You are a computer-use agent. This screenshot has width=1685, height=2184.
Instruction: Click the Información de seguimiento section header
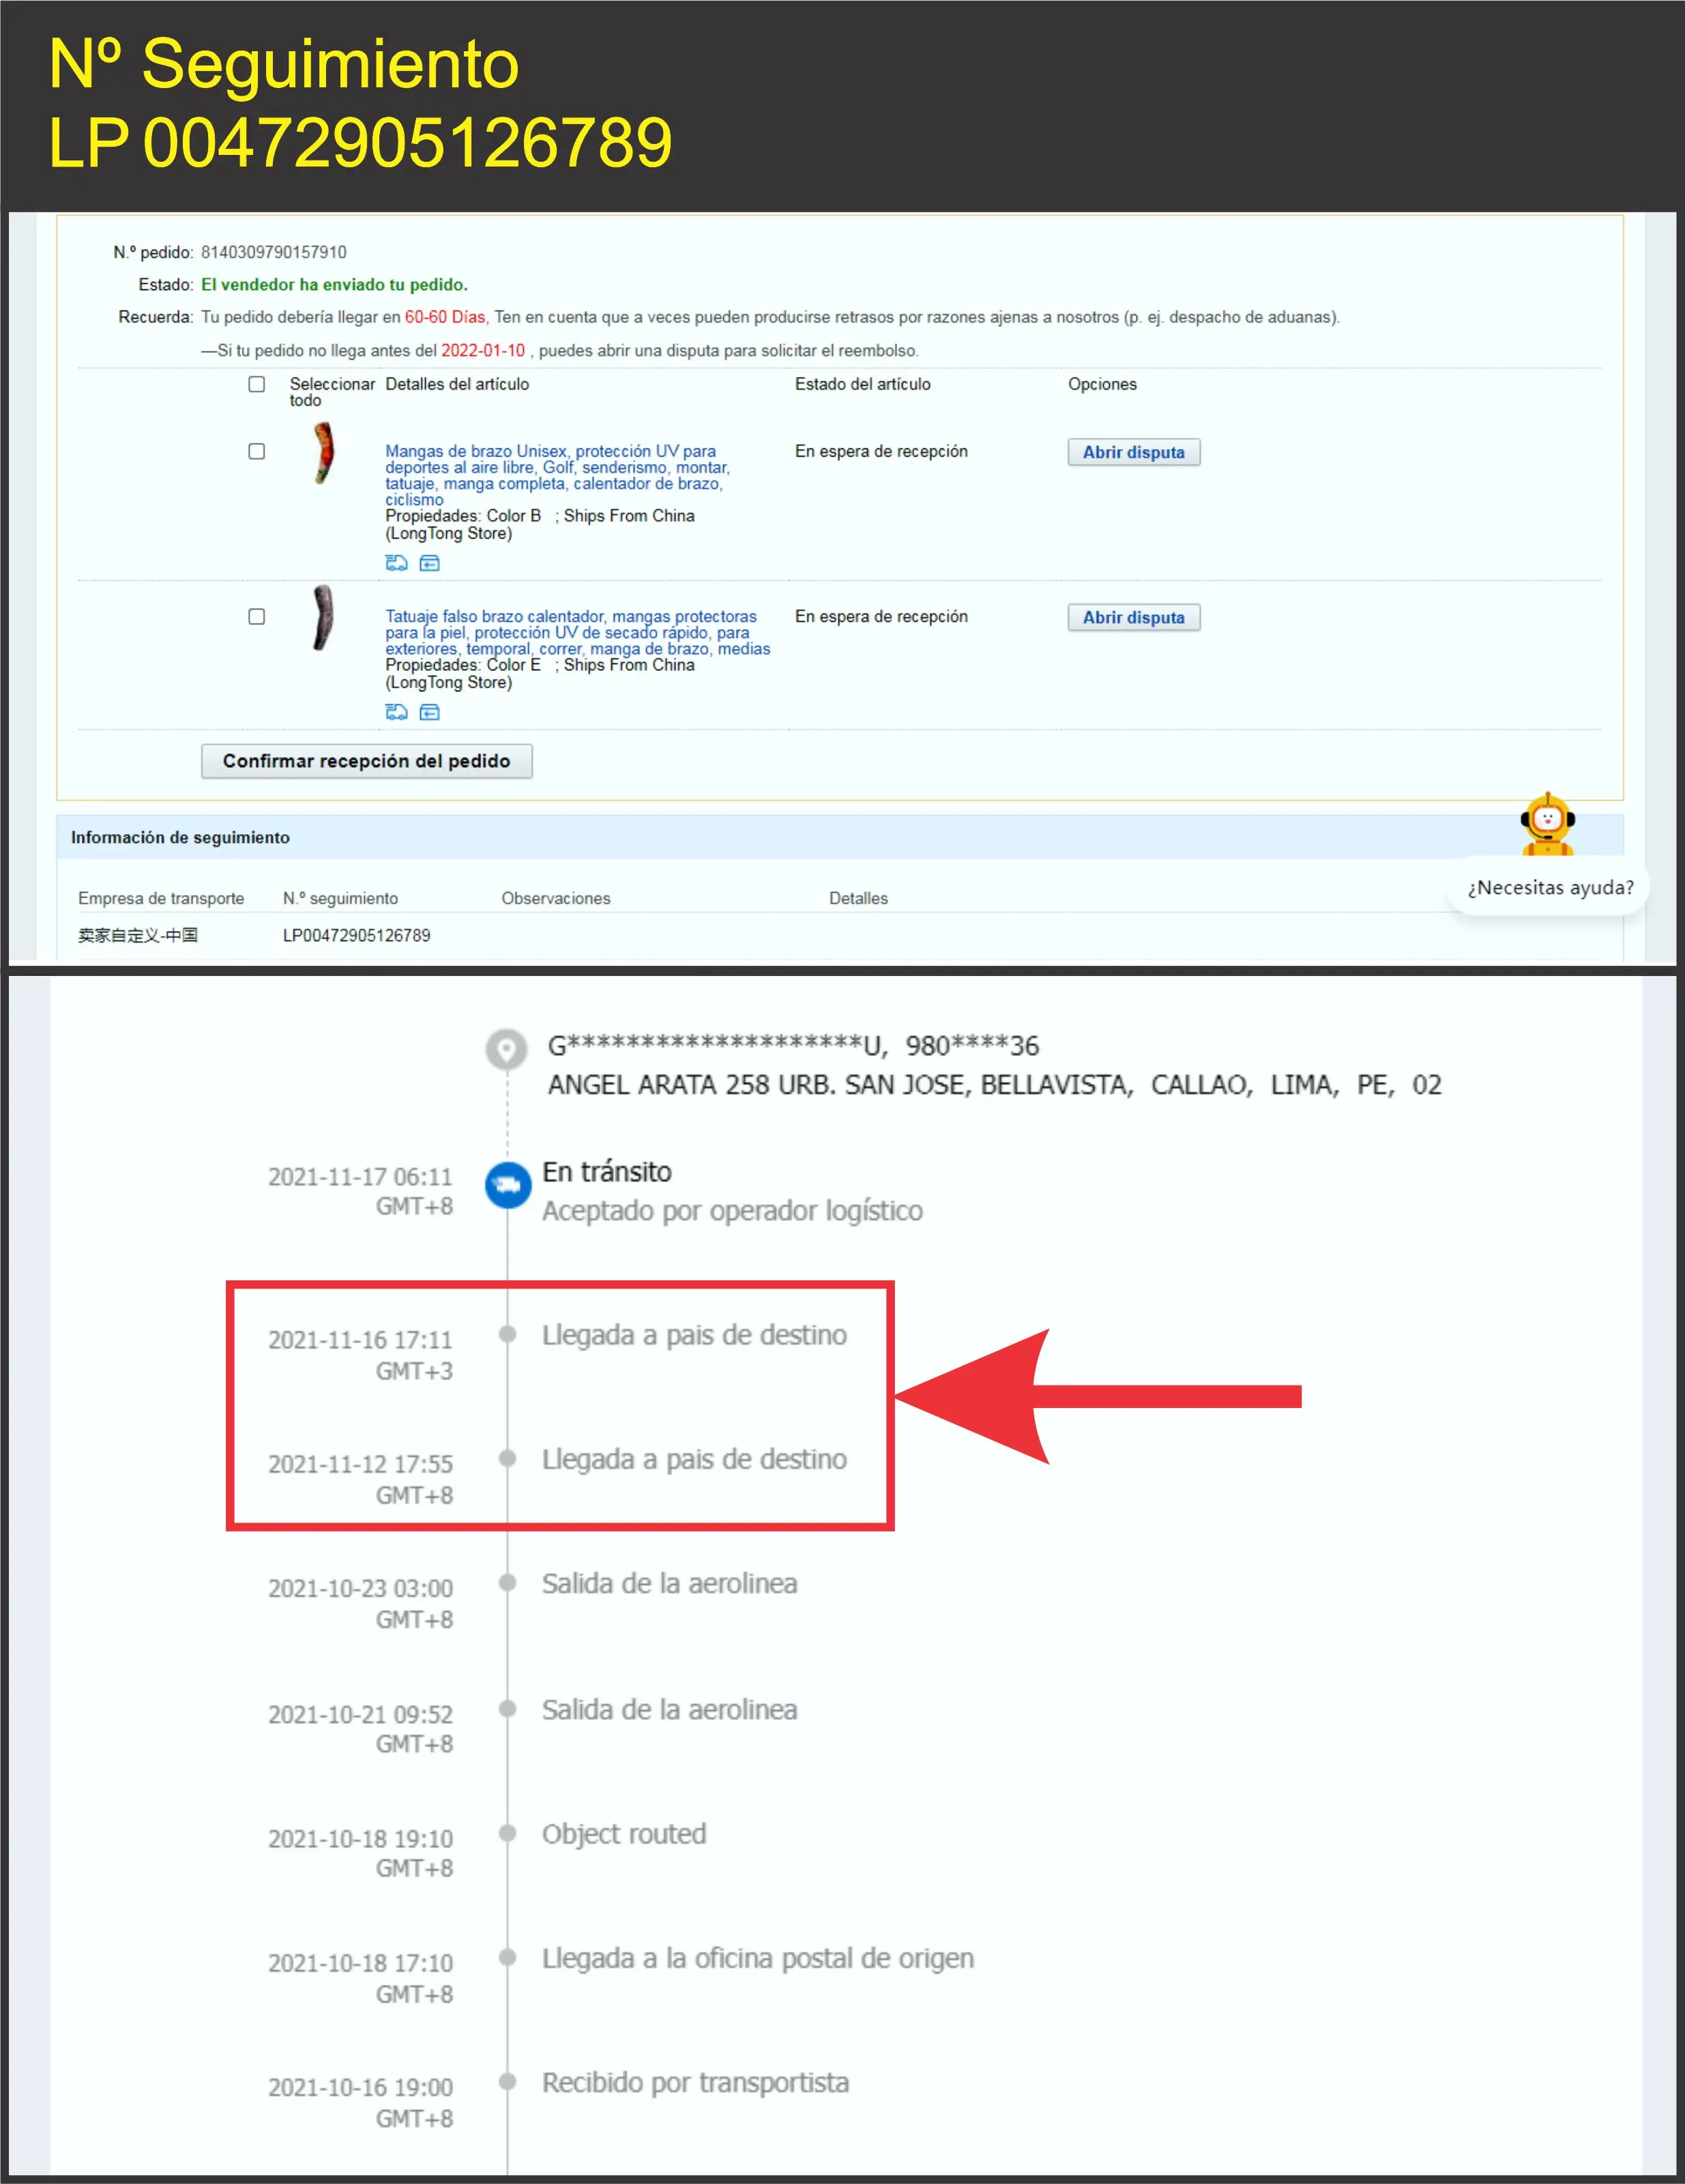[x=181, y=837]
